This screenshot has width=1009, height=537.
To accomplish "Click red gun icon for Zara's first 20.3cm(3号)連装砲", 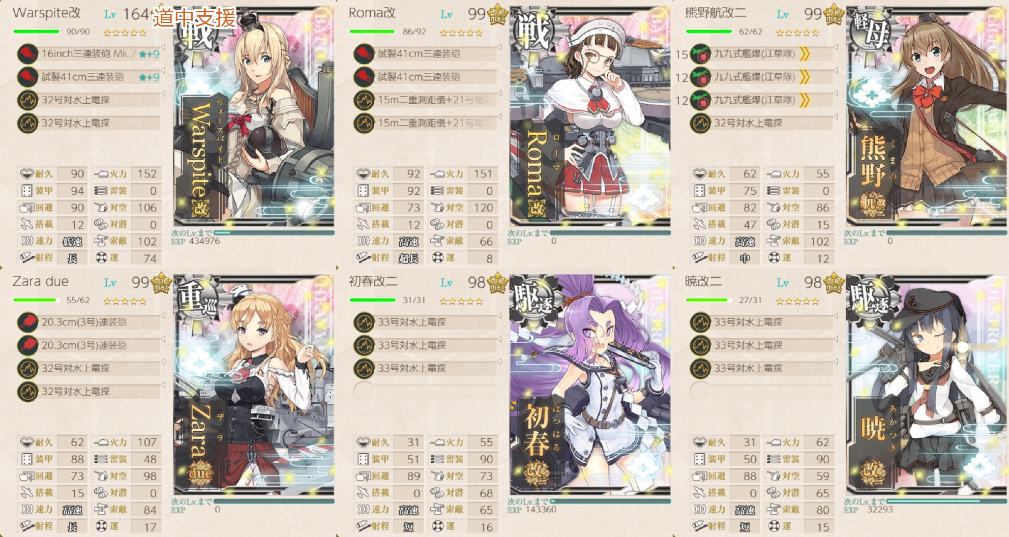I will (28, 322).
